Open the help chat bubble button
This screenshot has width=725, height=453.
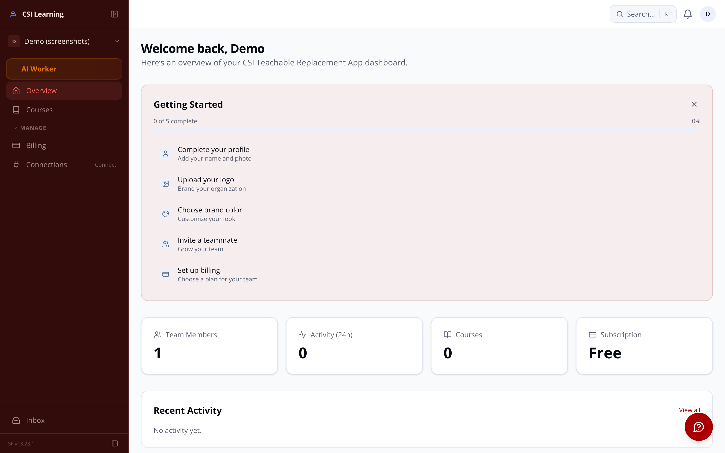tap(699, 427)
